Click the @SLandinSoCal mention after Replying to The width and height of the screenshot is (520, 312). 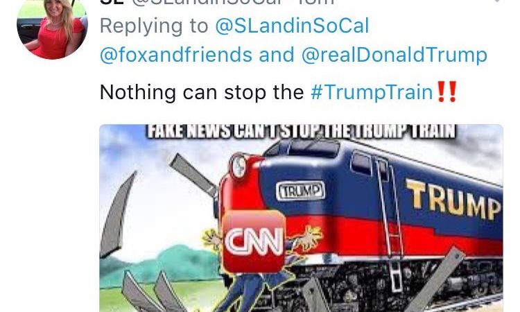pyautogui.click(x=292, y=26)
